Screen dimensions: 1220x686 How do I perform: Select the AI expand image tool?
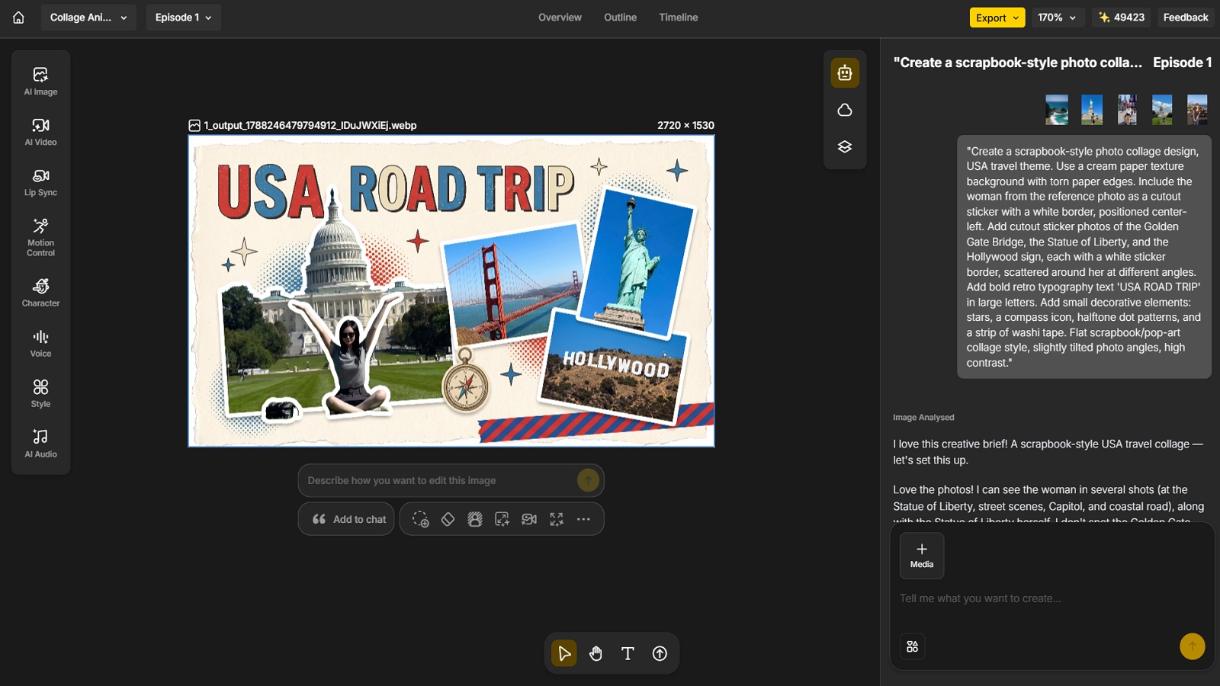pyautogui.click(x=502, y=519)
